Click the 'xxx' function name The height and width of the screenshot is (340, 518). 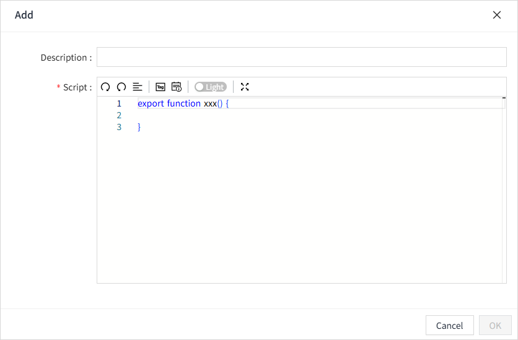(210, 104)
